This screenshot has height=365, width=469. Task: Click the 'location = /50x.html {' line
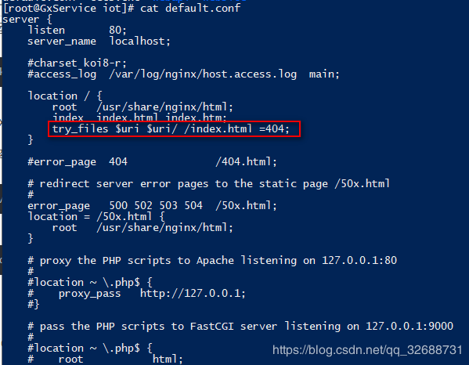96,217
